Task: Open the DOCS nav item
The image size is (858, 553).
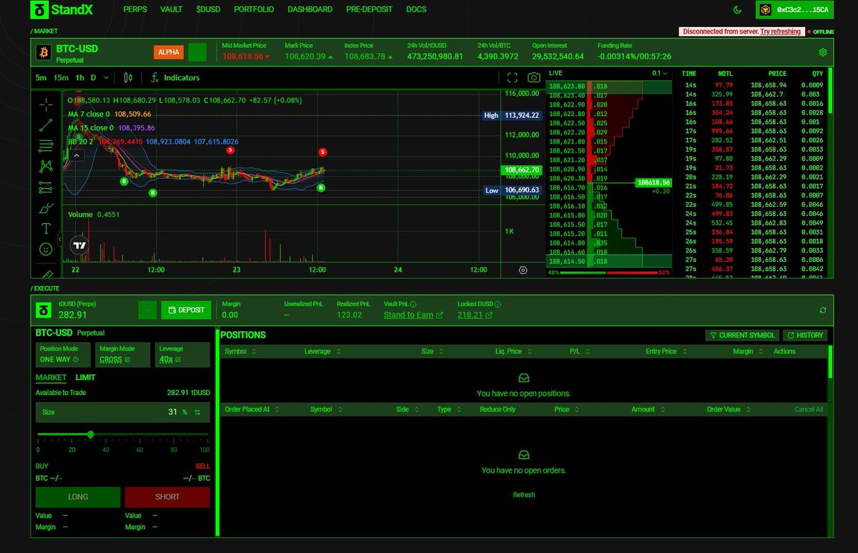Action: (x=415, y=10)
